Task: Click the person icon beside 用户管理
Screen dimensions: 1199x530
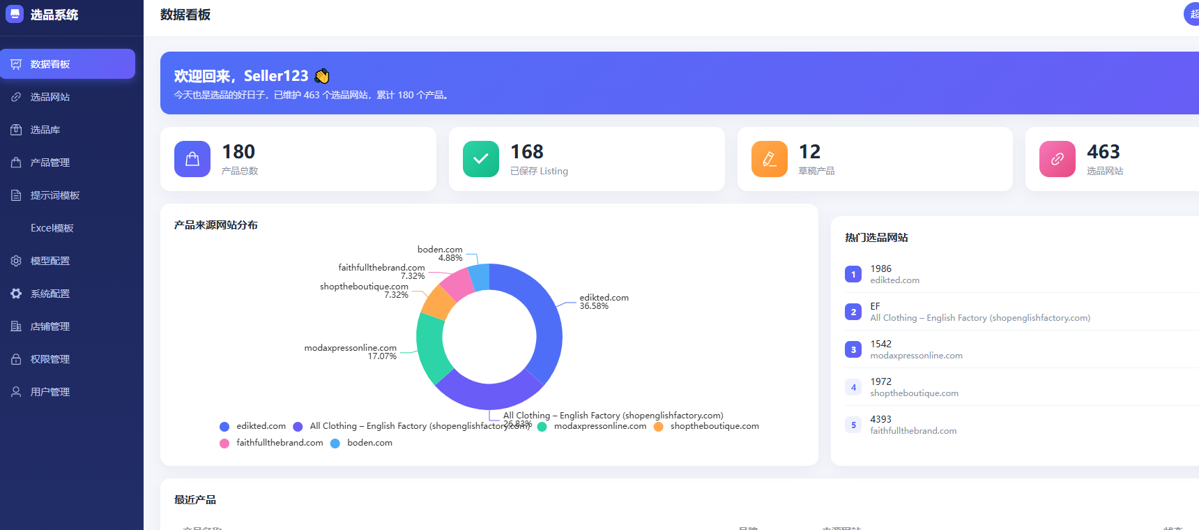Action: tap(16, 392)
